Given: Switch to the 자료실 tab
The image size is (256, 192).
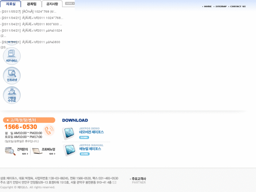Looking at the screenshot, I should pyautogui.click(x=11, y=4).
